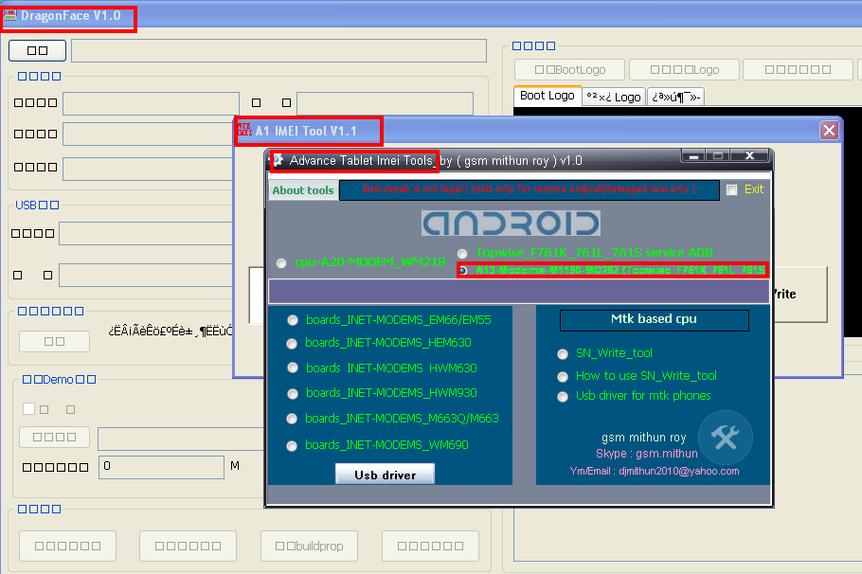Choose boards_INET-MODEMS_EM66/EM55 option

(293, 320)
